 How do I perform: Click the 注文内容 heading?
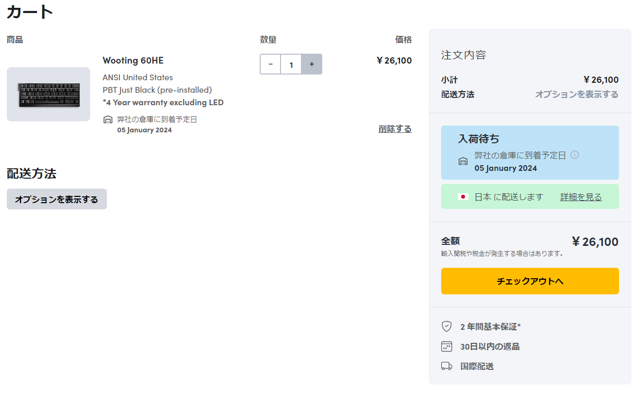pyautogui.click(x=464, y=55)
